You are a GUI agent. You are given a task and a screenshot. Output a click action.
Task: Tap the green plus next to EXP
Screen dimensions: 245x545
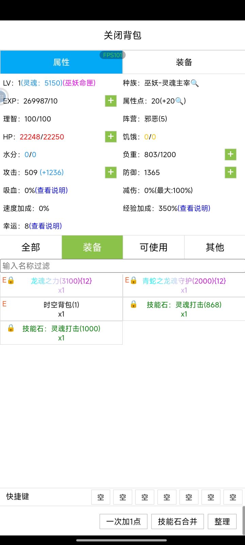111,101
